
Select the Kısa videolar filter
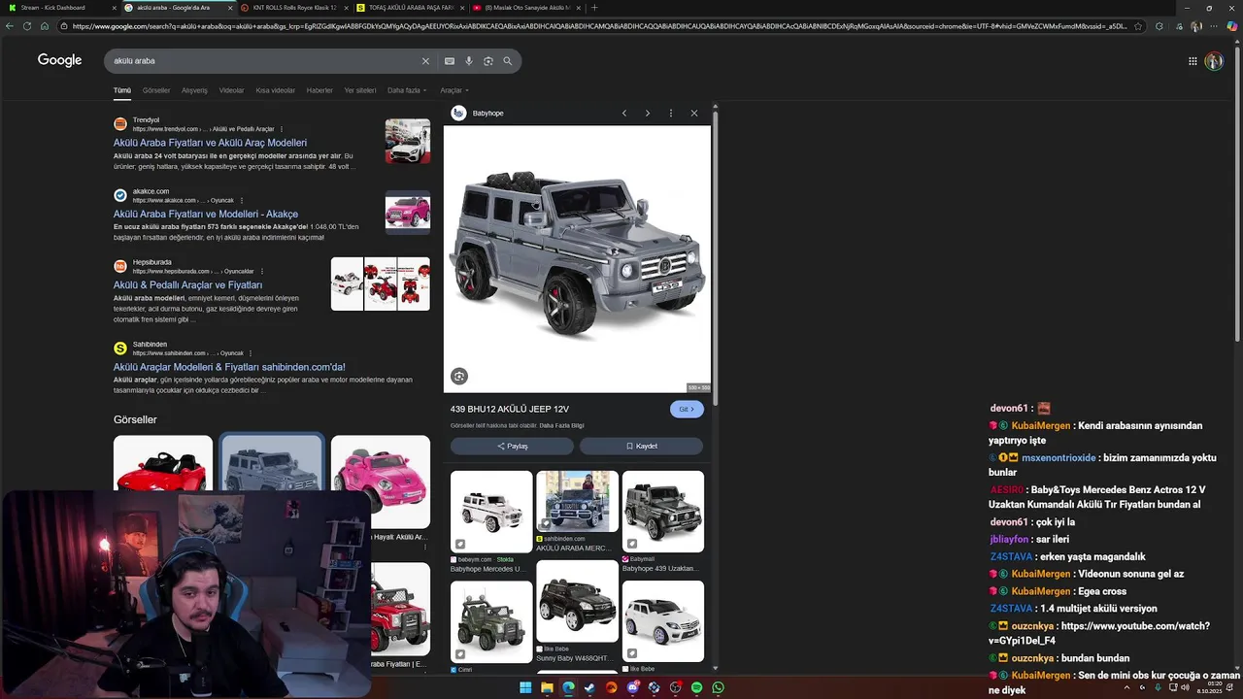click(275, 90)
